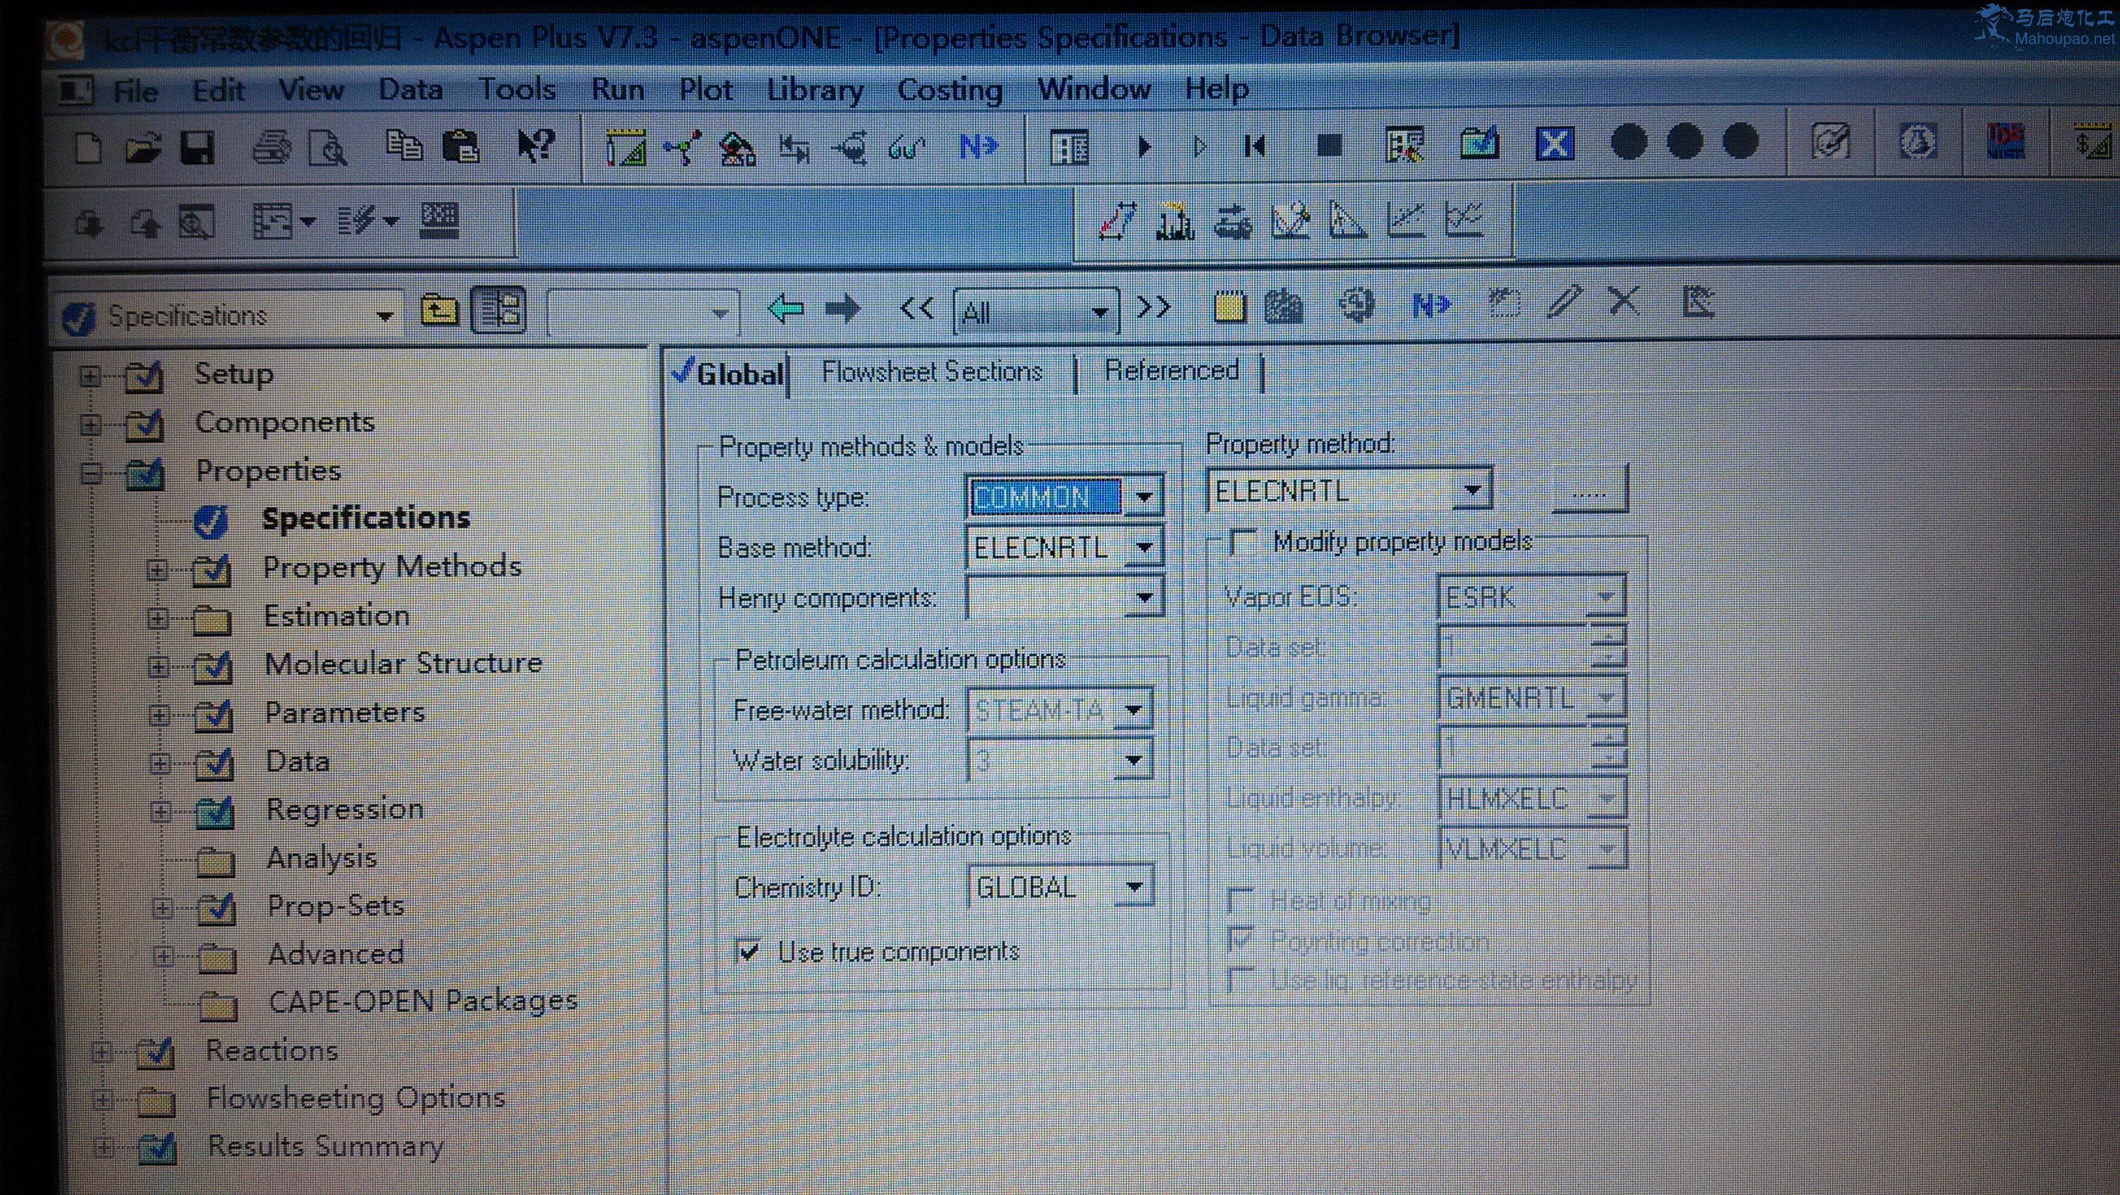Image resolution: width=2120 pixels, height=1195 pixels.
Task: Switch to Flowsheet Sections tab
Action: tap(931, 372)
